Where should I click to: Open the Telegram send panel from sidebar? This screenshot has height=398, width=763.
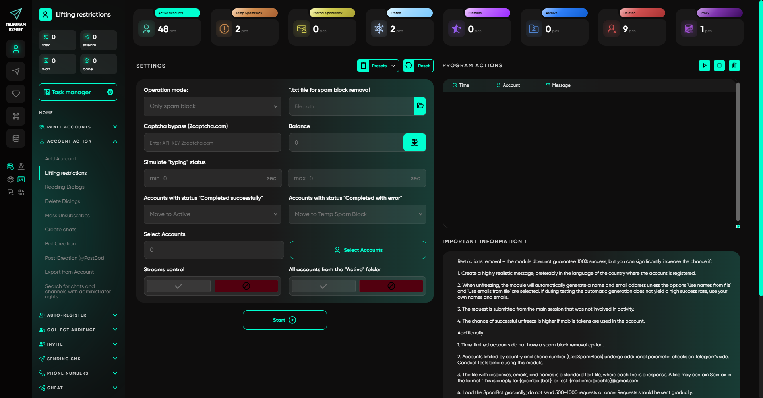click(x=15, y=71)
